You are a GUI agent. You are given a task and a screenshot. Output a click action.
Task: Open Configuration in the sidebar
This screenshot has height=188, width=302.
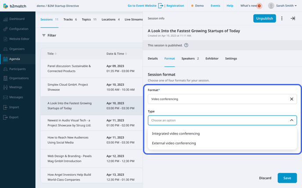(x=19, y=29)
